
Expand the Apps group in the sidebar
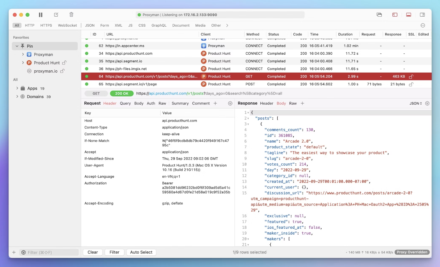(17, 88)
